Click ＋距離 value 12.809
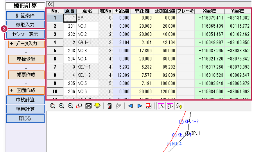Screen dimensions: 253x152 tap(122, 75)
